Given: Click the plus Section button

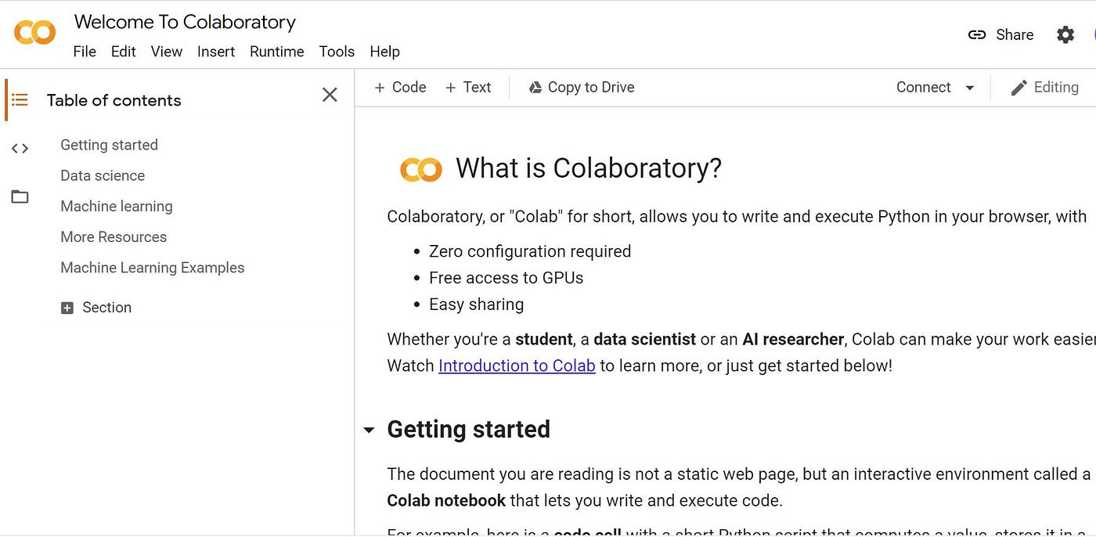Looking at the screenshot, I should [x=96, y=308].
